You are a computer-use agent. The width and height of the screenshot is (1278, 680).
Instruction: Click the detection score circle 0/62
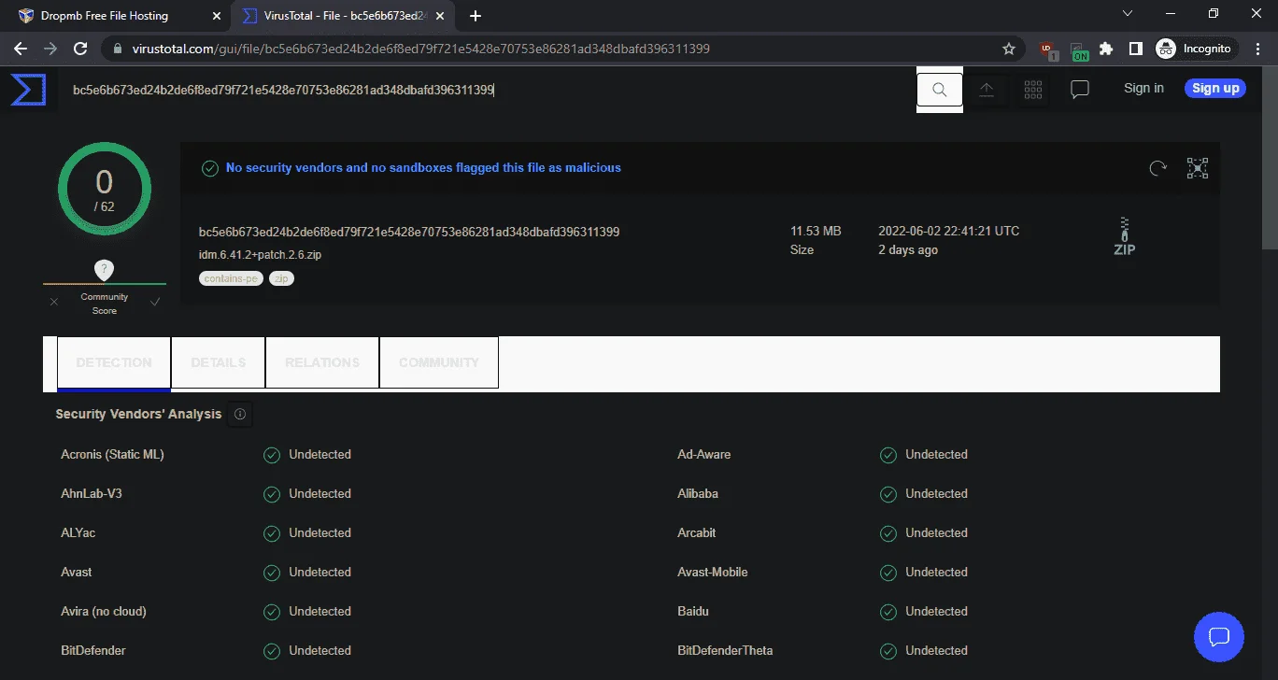104,189
